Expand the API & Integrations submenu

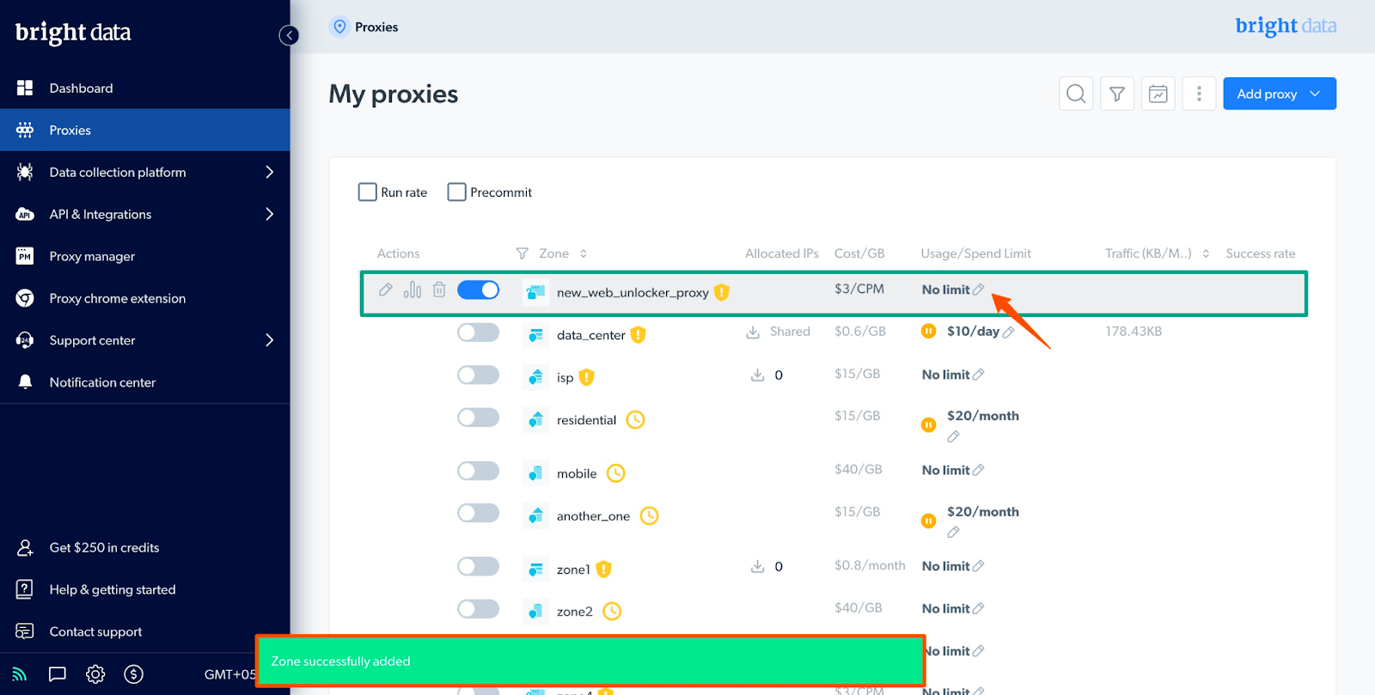269,214
